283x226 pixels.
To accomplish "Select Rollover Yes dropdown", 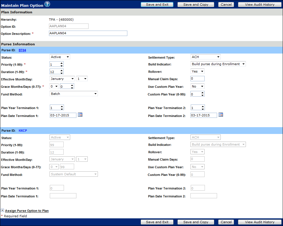I will [198, 71].
